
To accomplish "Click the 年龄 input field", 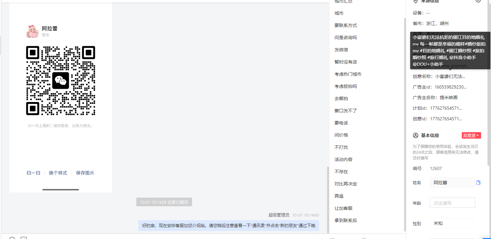I will click(x=452, y=203).
